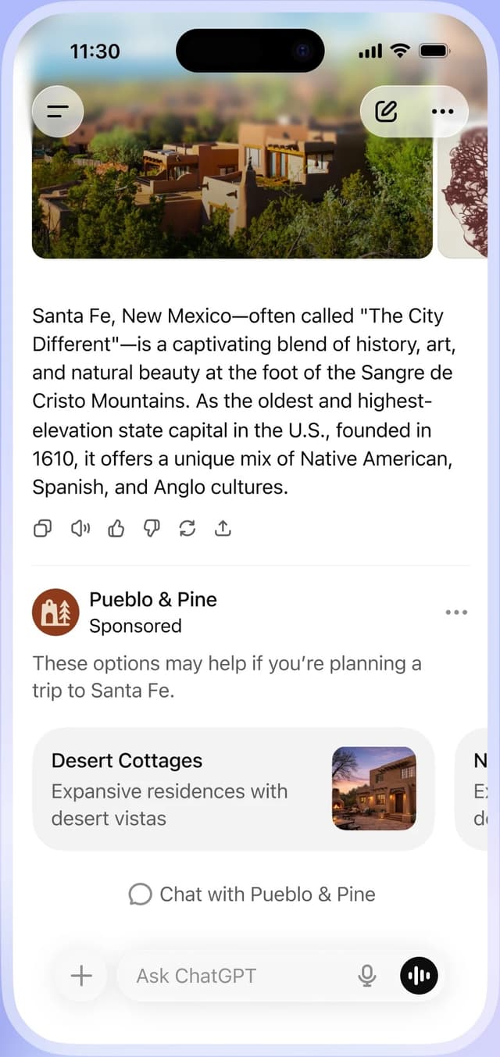This screenshot has width=500, height=1057.
Task: Open the Pueblo & Pine sponsor logo
Action: [55, 612]
